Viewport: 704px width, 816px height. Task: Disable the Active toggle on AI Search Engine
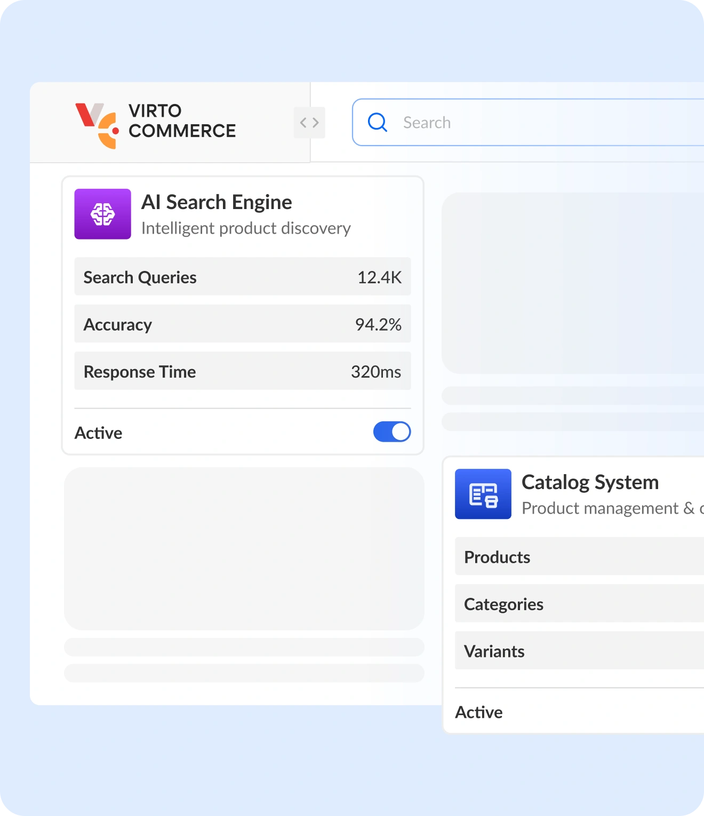tap(392, 432)
